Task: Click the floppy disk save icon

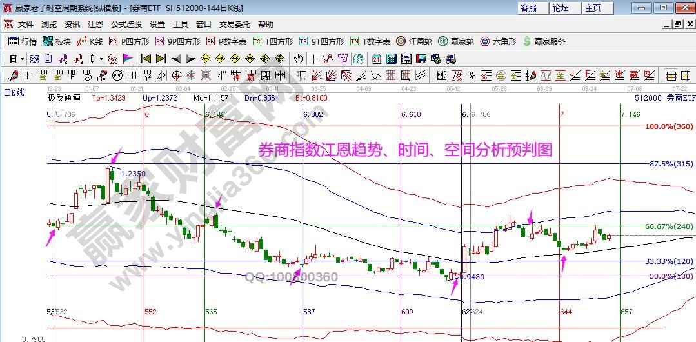Action: click(x=421, y=59)
